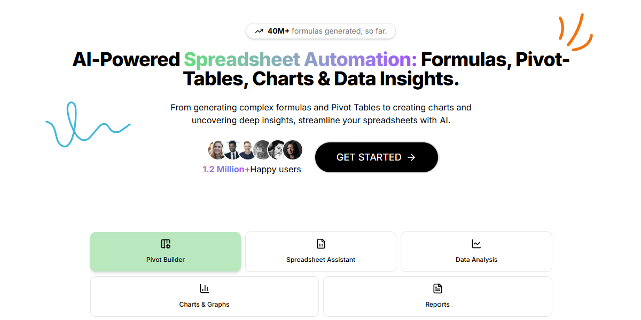641x320 pixels.
Task: Switch to the Spreadsheet Assistant tab
Action: pos(320,252)
